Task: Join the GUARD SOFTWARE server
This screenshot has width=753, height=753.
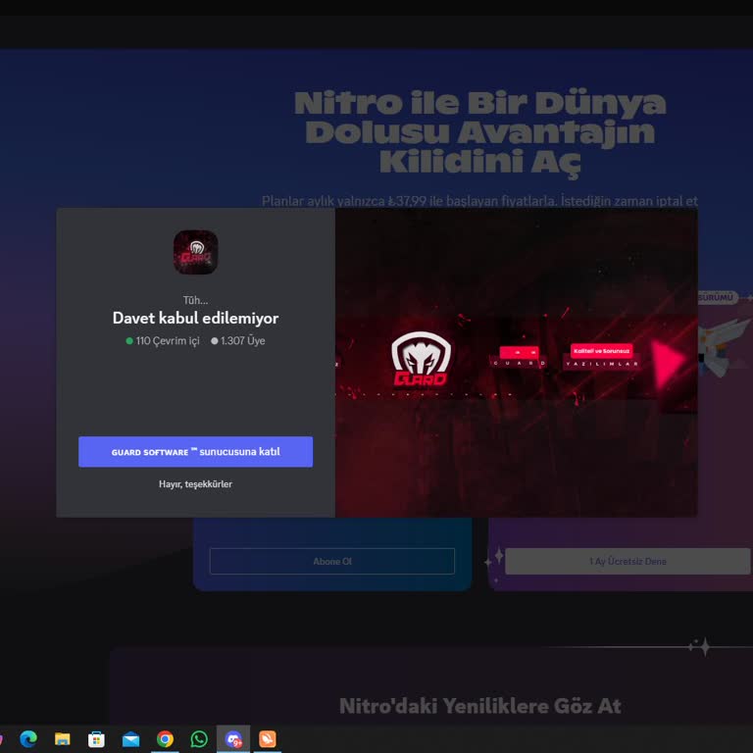Action: click(195, 451)
